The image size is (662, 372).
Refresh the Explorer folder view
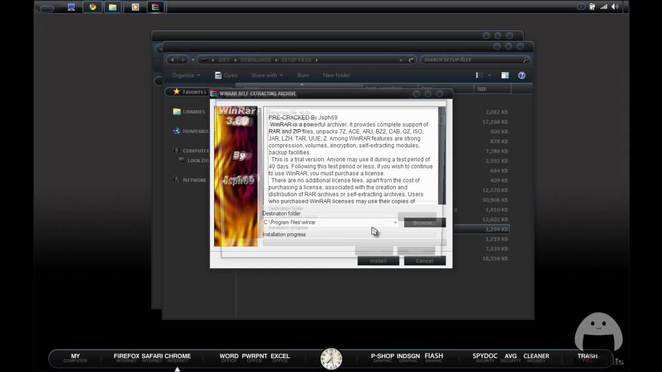pyautogui.click(x=411, y=60)
